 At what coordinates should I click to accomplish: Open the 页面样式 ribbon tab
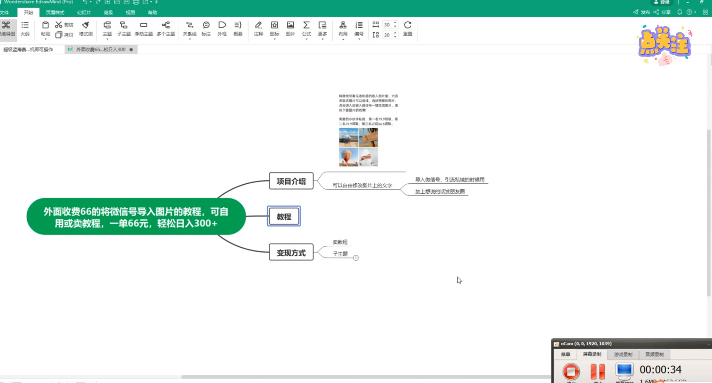click(55, 13)
